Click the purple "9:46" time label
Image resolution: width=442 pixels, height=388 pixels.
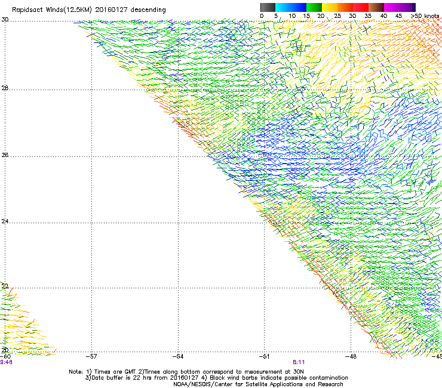(x=6, y=362)
